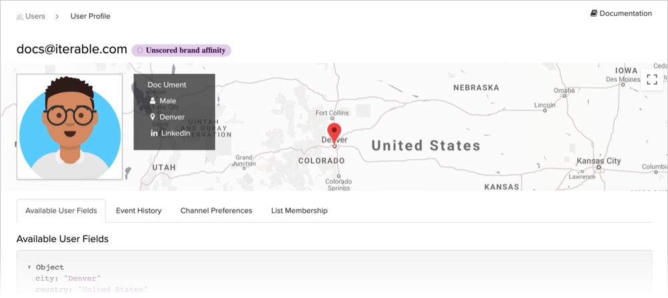Select the Available User Fields tab
Screen dimensions: 668x298
click(x=61, y=211)
